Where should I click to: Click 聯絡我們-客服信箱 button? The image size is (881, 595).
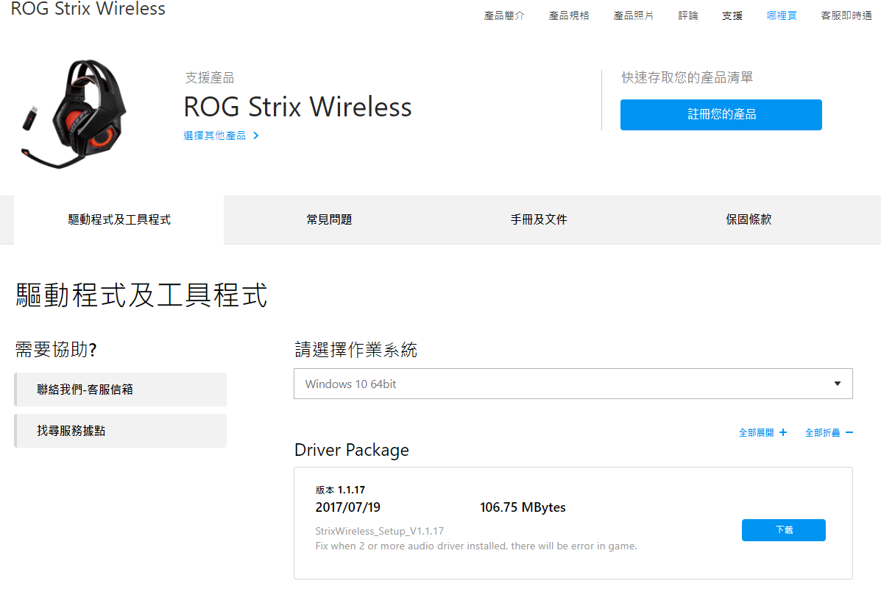120,389
